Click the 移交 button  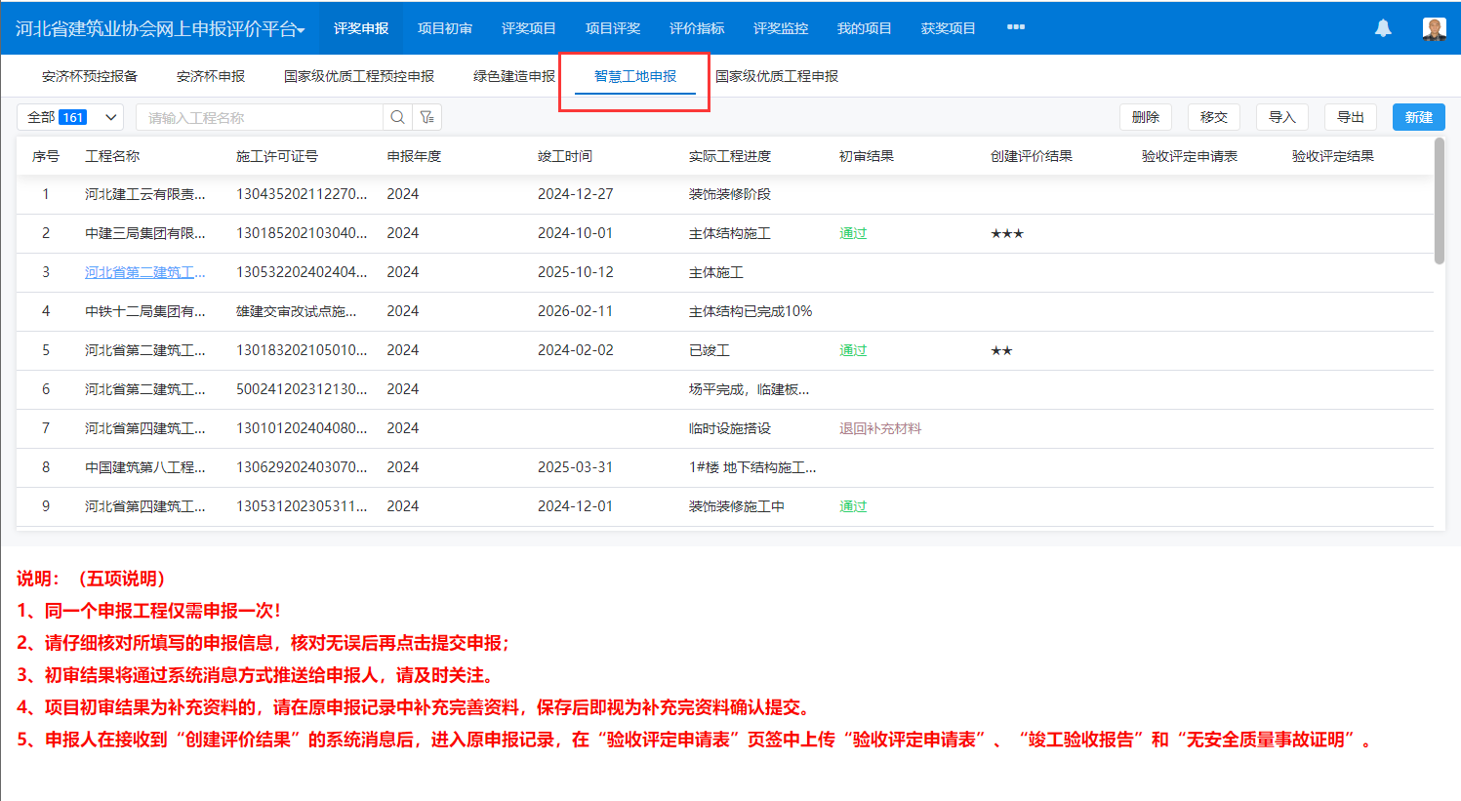click(x=1213, y=117)
